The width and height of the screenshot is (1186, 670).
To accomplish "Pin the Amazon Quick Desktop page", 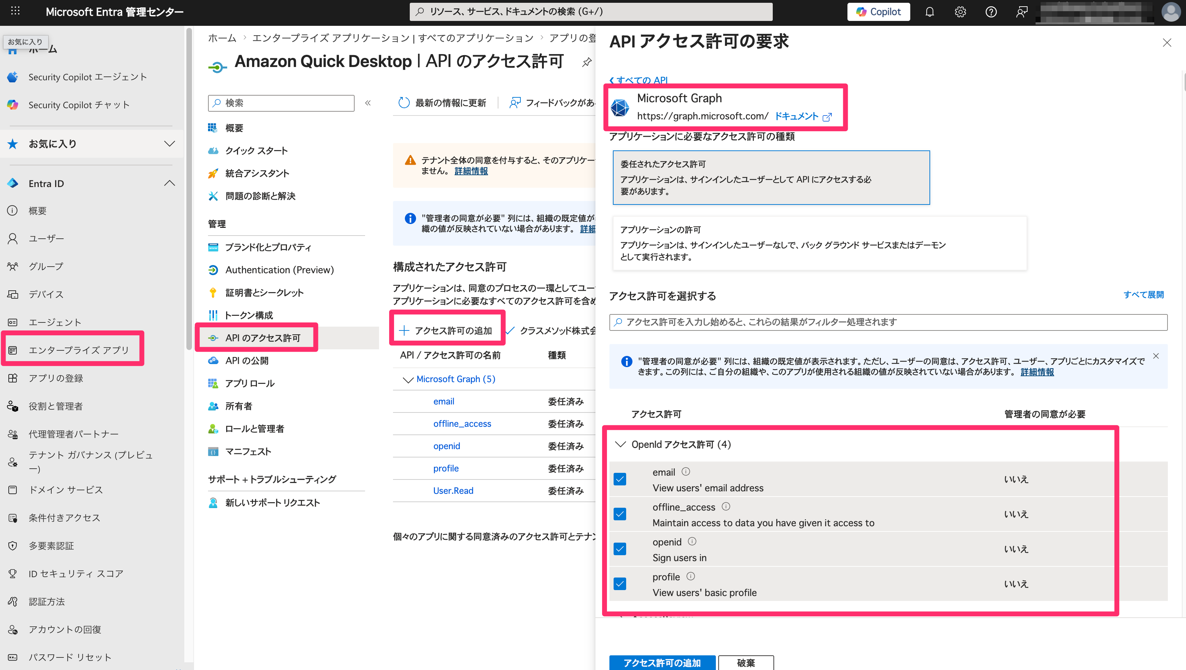I will (587, 62).
